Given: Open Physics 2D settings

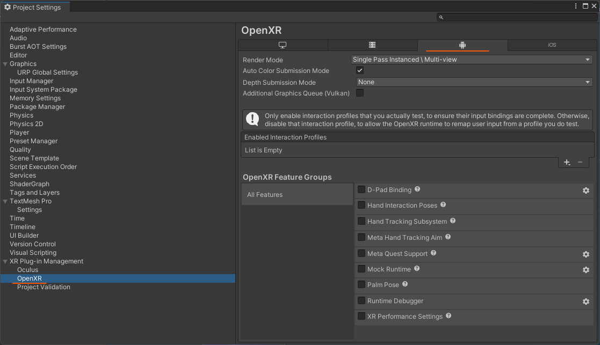Looking at the screenshot, I should click(x=26, y=124).
